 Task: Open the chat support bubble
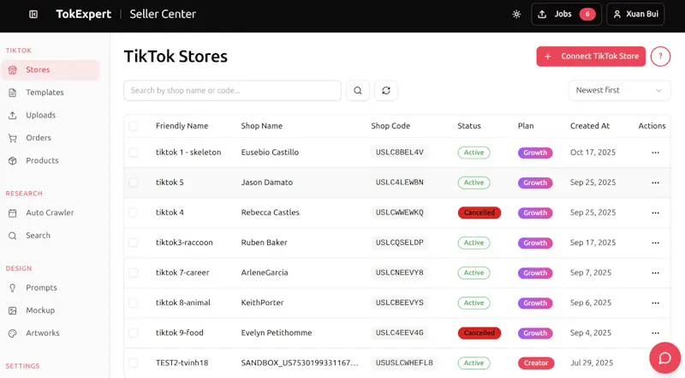(x=664, y=358)
